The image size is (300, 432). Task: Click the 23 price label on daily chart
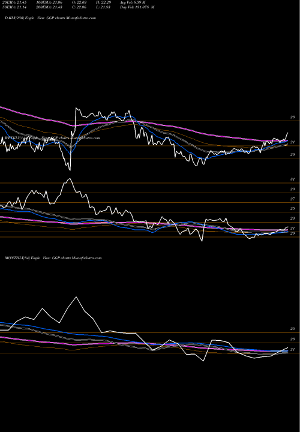[x=293, y=117]
